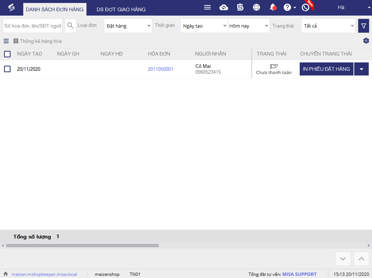The height and width of the screenshot is (278, 372).
Task: Click the Chưa thanh toán status text
Action: pyautogui.click(x=274, y=73)
